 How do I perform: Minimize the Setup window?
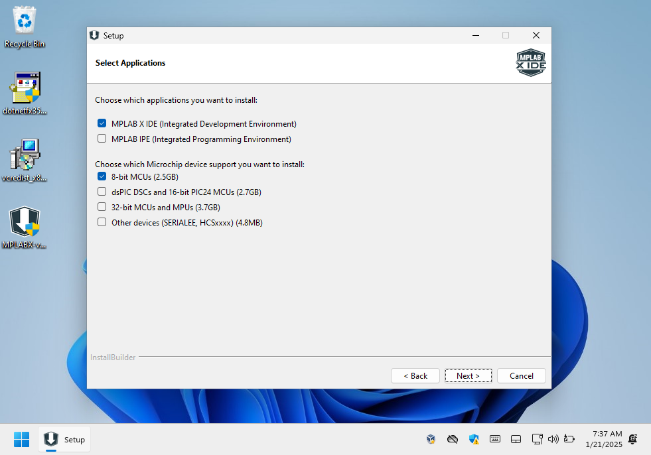click(x=476, y=35)
